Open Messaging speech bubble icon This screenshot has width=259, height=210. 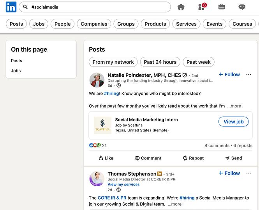click(242, 7)
